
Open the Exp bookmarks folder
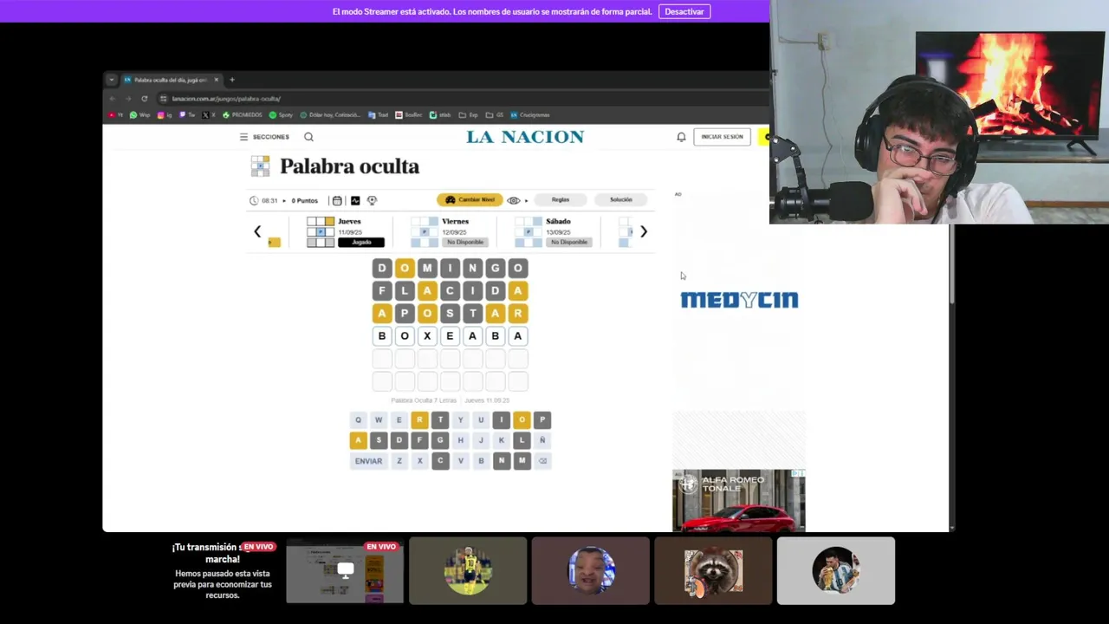pyautogui.click(x=468, y=114)
